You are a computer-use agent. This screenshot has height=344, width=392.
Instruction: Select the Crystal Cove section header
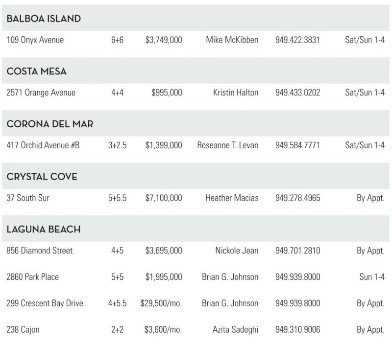coord(42,177)
